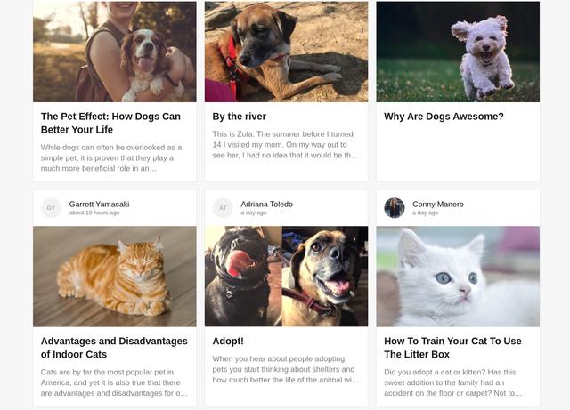Click the 'about 10 hours ago' timestamp
This screenshot has height=410, width=570.
[94, 213]
